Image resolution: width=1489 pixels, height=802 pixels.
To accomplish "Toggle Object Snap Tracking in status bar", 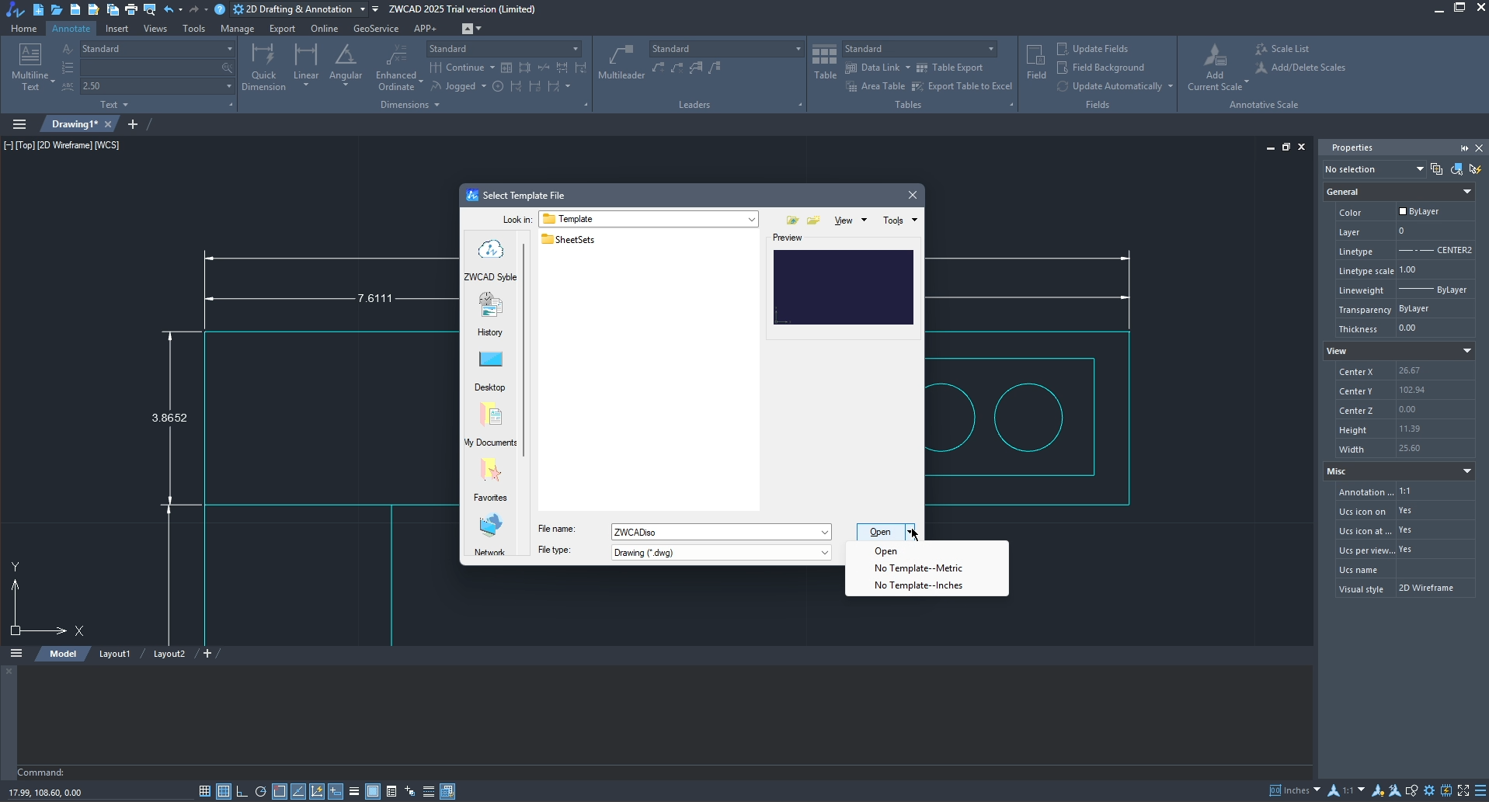I will point(297,791).
